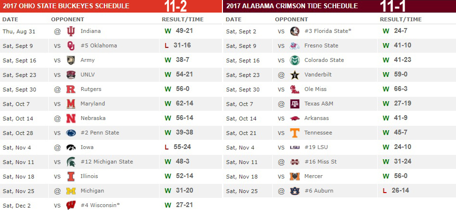The height and width of the screenshot is (210, 456).
Task: Click the Michigan Wolverines logo
Action: pos(71,191)
